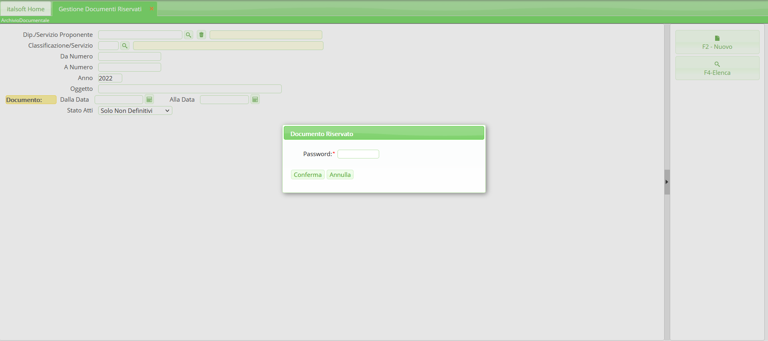Open the Dalla Data calendar picker
The image size is (768, 341).
point(149,100)
